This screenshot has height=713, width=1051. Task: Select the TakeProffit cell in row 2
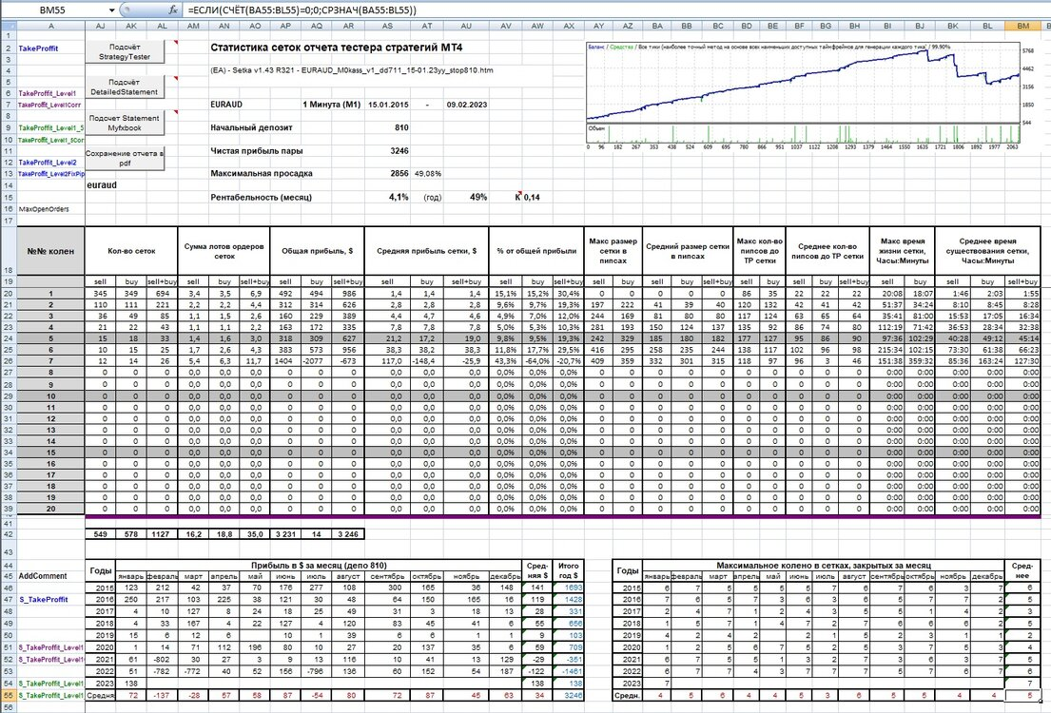51,48
